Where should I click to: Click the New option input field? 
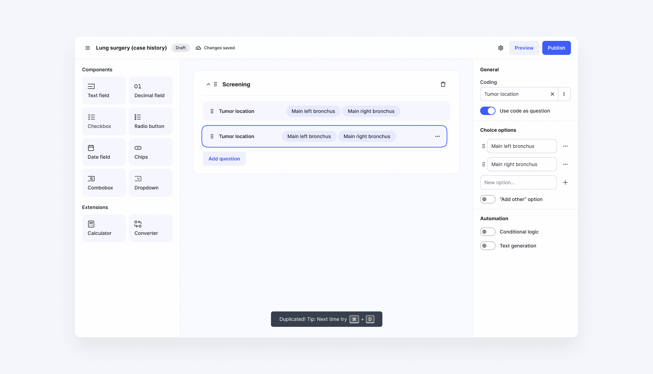click(518, 182)
